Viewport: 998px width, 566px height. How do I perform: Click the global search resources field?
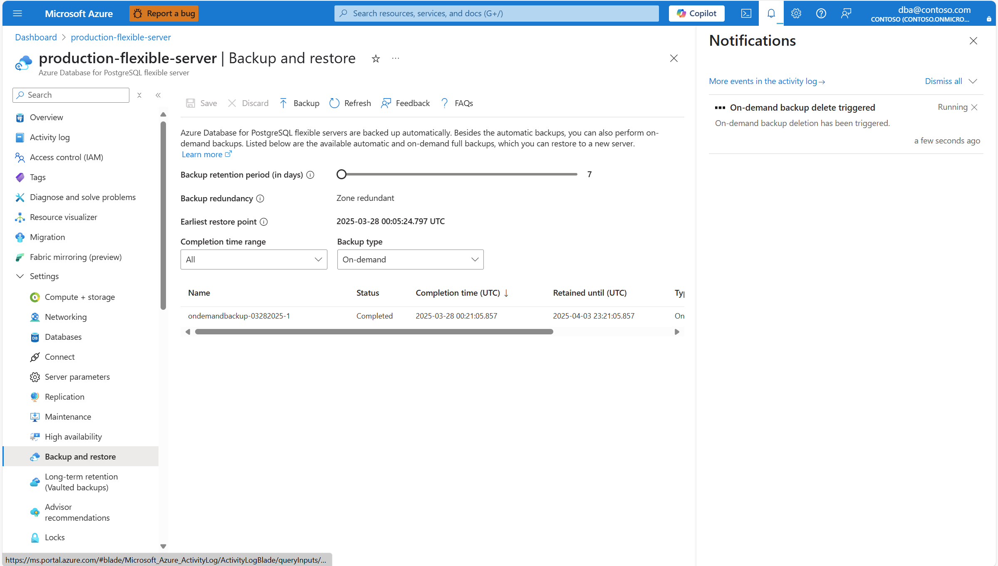[x=496, y=13]
